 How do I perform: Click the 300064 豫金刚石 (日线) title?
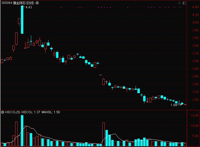point(18,3)
